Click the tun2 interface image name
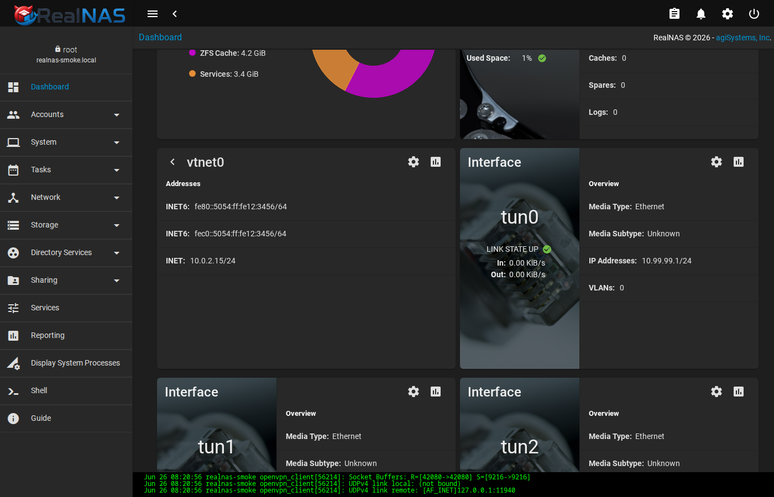The height and width of the screenshot is (497, 774). (520, 447)
